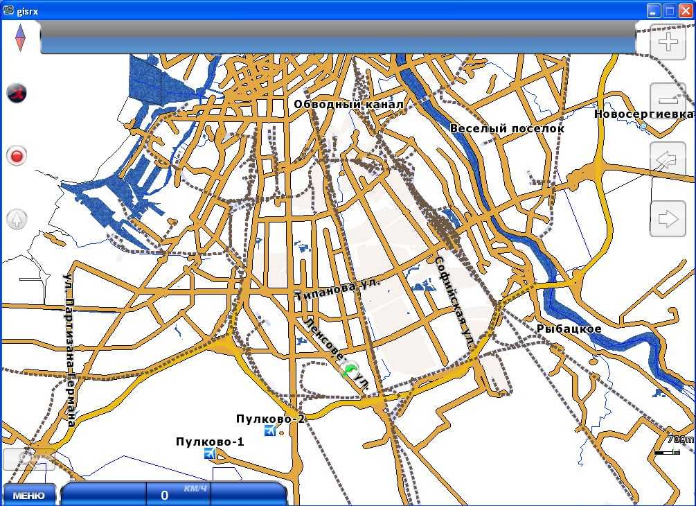Click the north compass indicator
Image resolution: width=696 pixels, height=506 pixels.
click(x=20, y=38)
